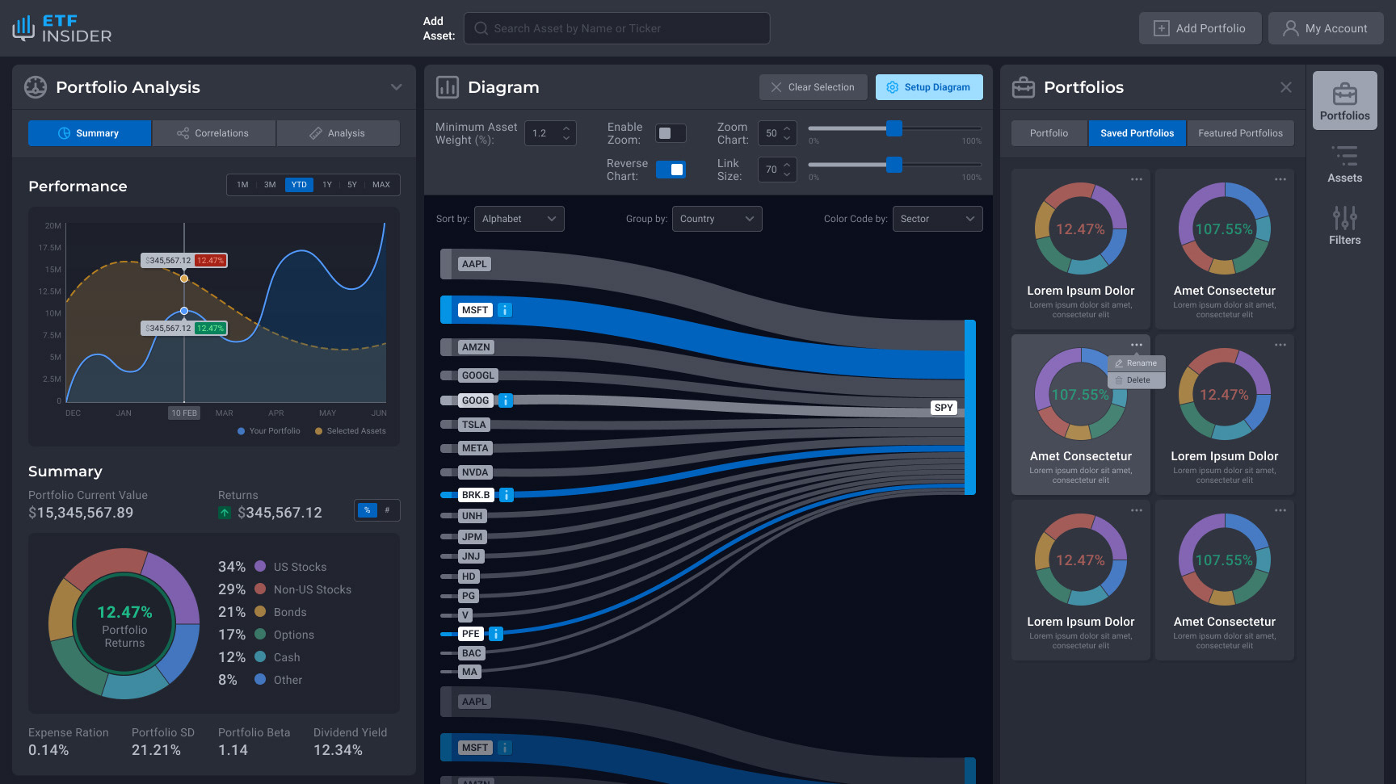This screenshot has height=784, width=1396.
Task: Open Color Code by Sector dropdown
Action: [937, 219]
